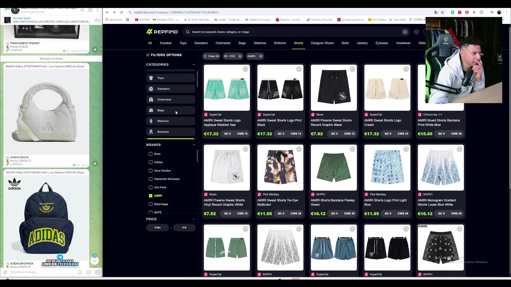The height and width of the screenshot is (287, 511).
Task: Favorite AMIRI Sweat Shorts Logo Applique Washed Teal
Action: (246, 69)
